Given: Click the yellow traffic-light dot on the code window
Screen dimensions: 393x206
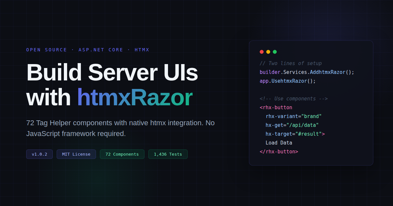Looking at the screenshot, I should pos(268,52).
